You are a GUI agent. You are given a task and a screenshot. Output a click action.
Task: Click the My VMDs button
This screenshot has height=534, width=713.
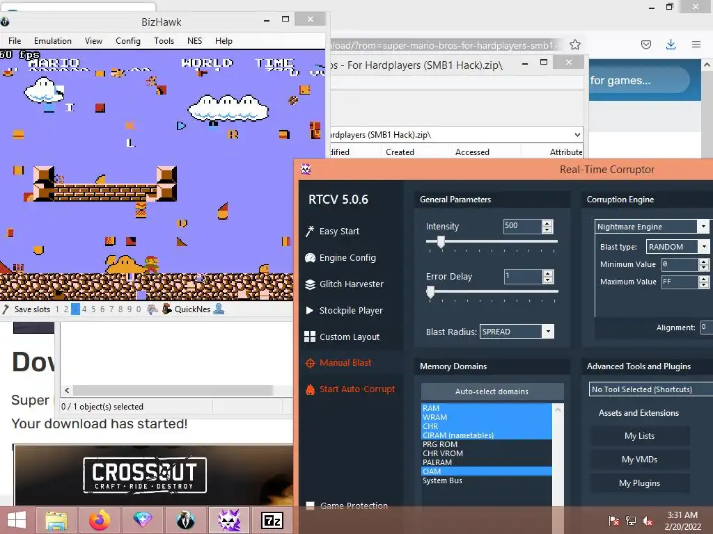pyautogui.click(x=639, y=460)
